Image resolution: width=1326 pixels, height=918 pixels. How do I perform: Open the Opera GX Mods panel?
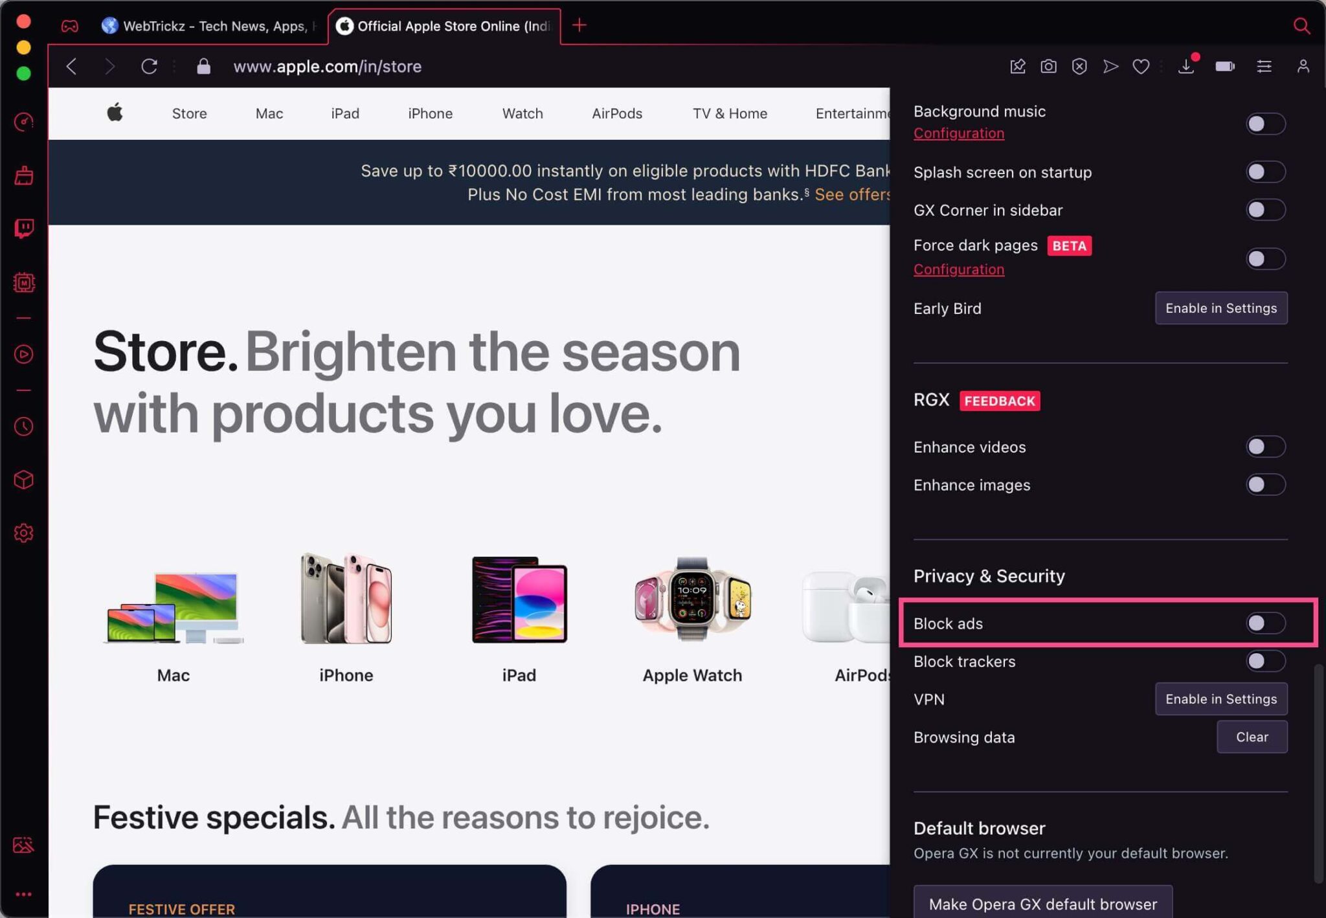coord(24,282)
